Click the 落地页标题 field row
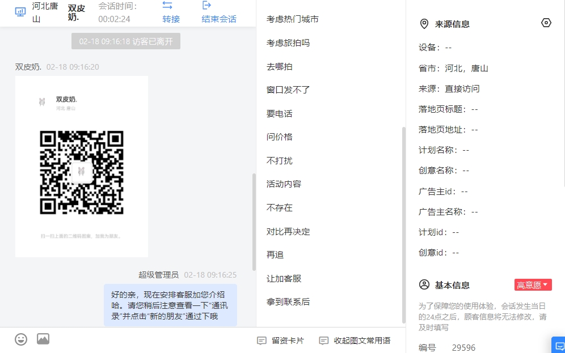Viewport: 565px width, 353px height. click(448, 109)
